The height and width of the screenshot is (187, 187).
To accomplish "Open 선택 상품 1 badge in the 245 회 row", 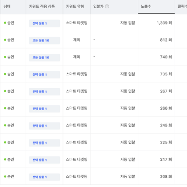I will pos(45,126).
